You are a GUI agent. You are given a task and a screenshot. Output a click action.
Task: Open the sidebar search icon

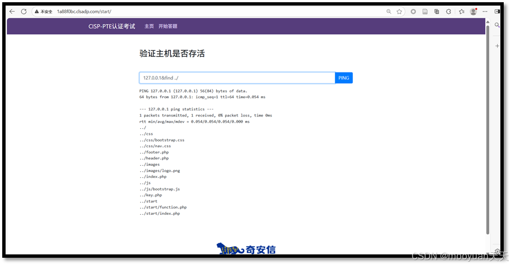(497, 25)
